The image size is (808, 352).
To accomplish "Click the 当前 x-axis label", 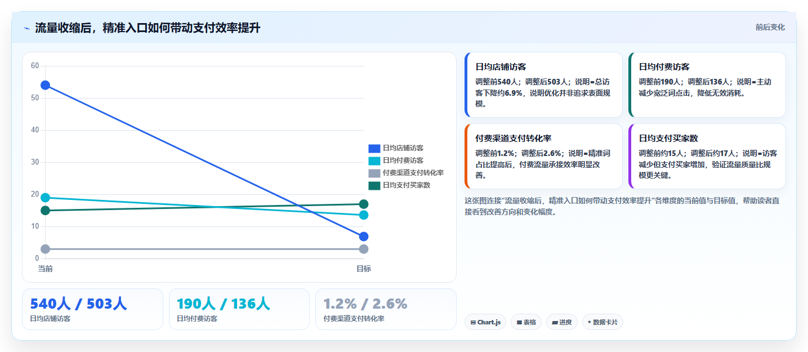I will coord(45,269).
